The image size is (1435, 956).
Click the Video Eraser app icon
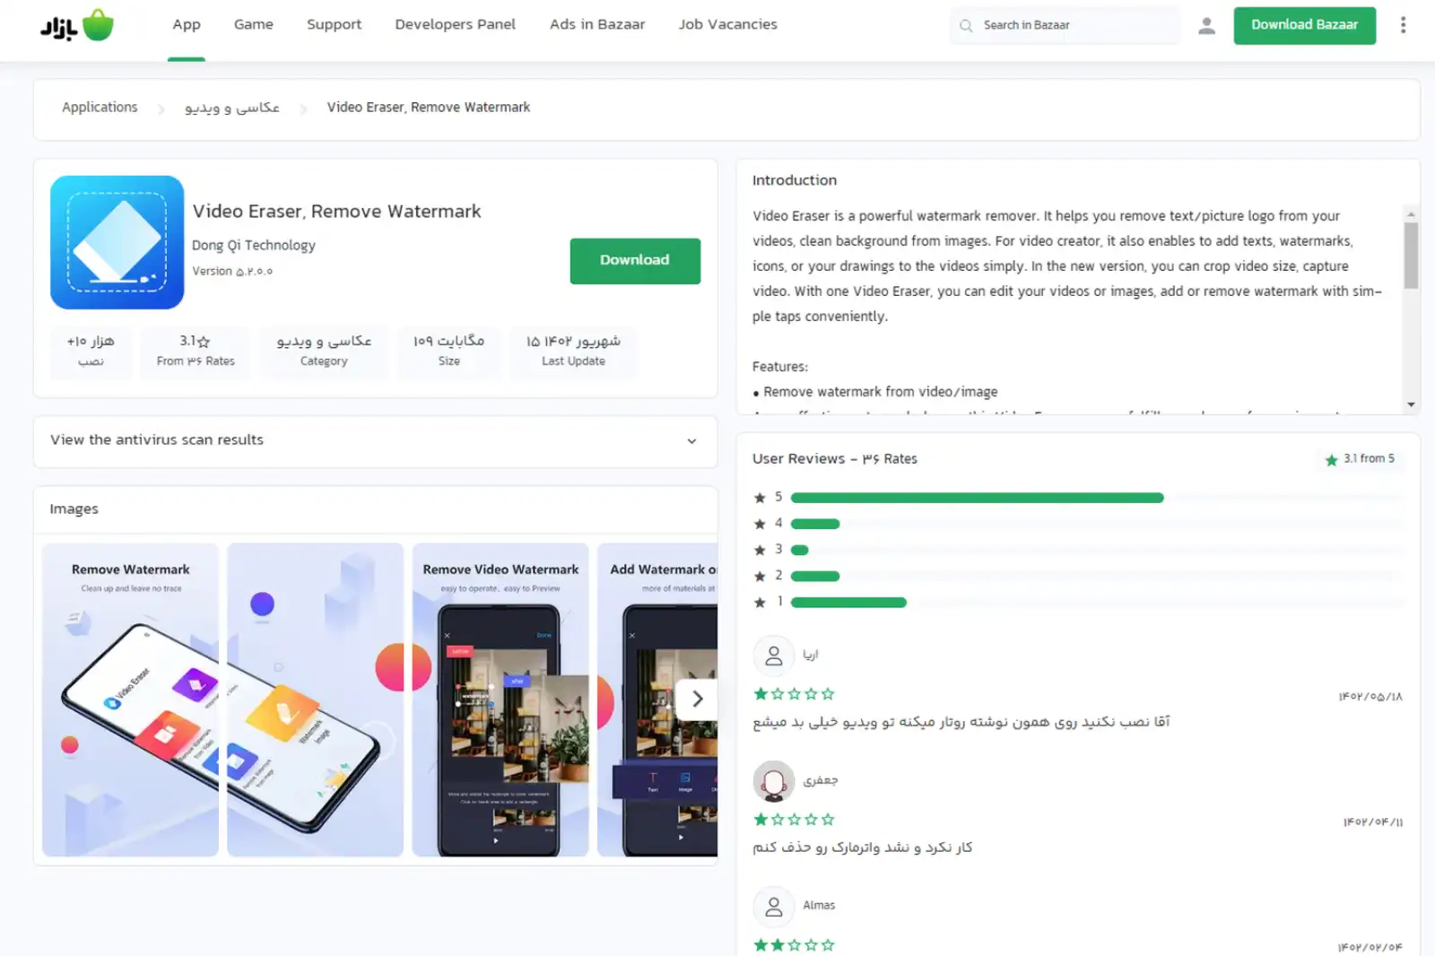(117, 242)
